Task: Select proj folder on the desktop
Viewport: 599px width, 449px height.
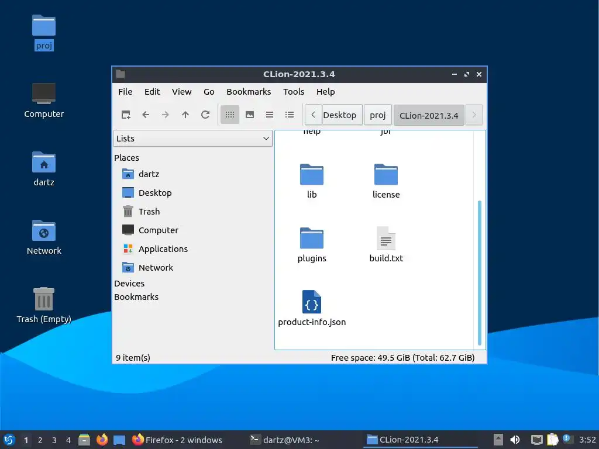Action: (44, 33)
